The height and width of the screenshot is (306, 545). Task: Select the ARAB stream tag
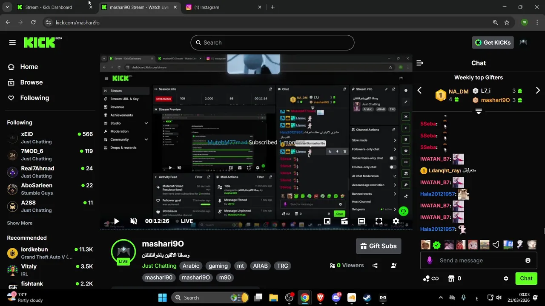coord(261,266)
